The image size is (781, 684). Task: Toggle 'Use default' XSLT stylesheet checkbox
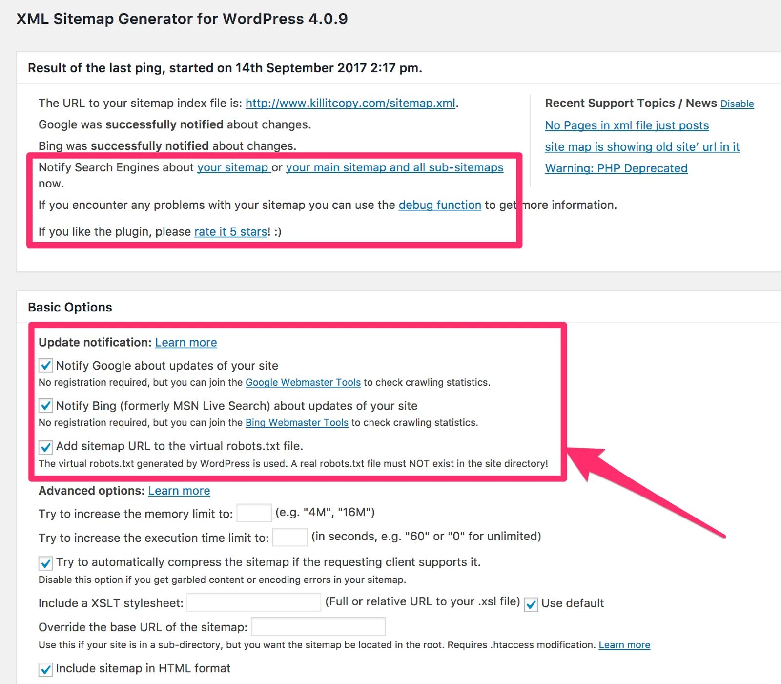coord(531,604)
